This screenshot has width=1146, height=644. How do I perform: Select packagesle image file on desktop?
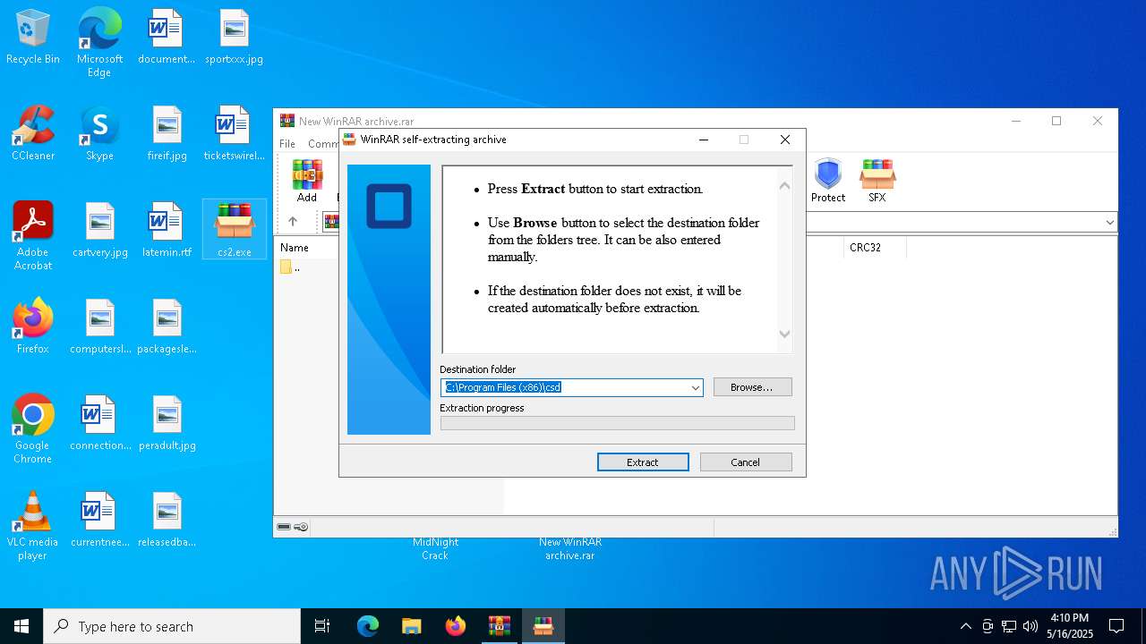point(167,327)
